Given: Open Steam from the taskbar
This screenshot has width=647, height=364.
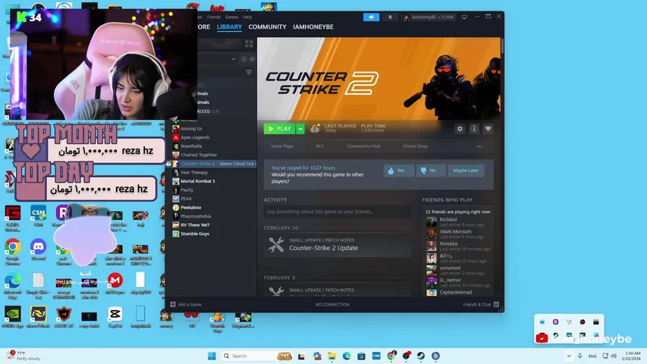Looking at the screenshot, I should click(421, 356).
